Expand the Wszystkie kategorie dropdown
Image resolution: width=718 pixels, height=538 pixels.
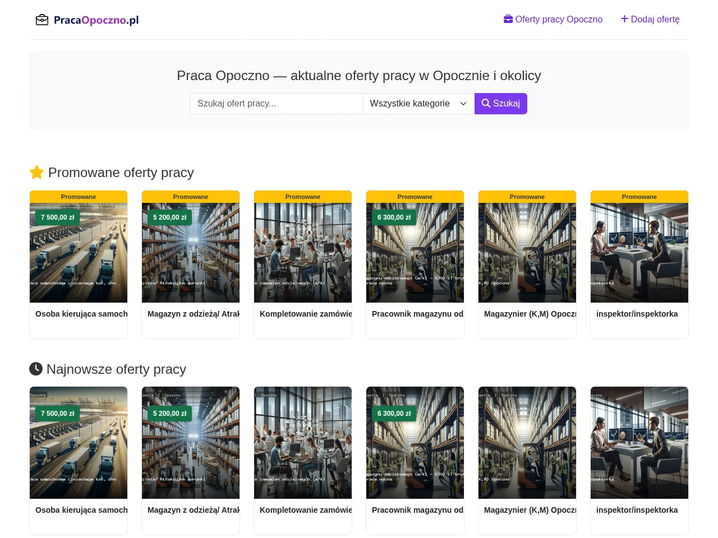pos(418,104)
